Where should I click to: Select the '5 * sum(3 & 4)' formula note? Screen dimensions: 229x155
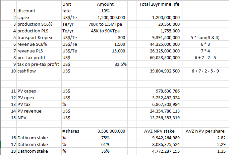(205, 37)
